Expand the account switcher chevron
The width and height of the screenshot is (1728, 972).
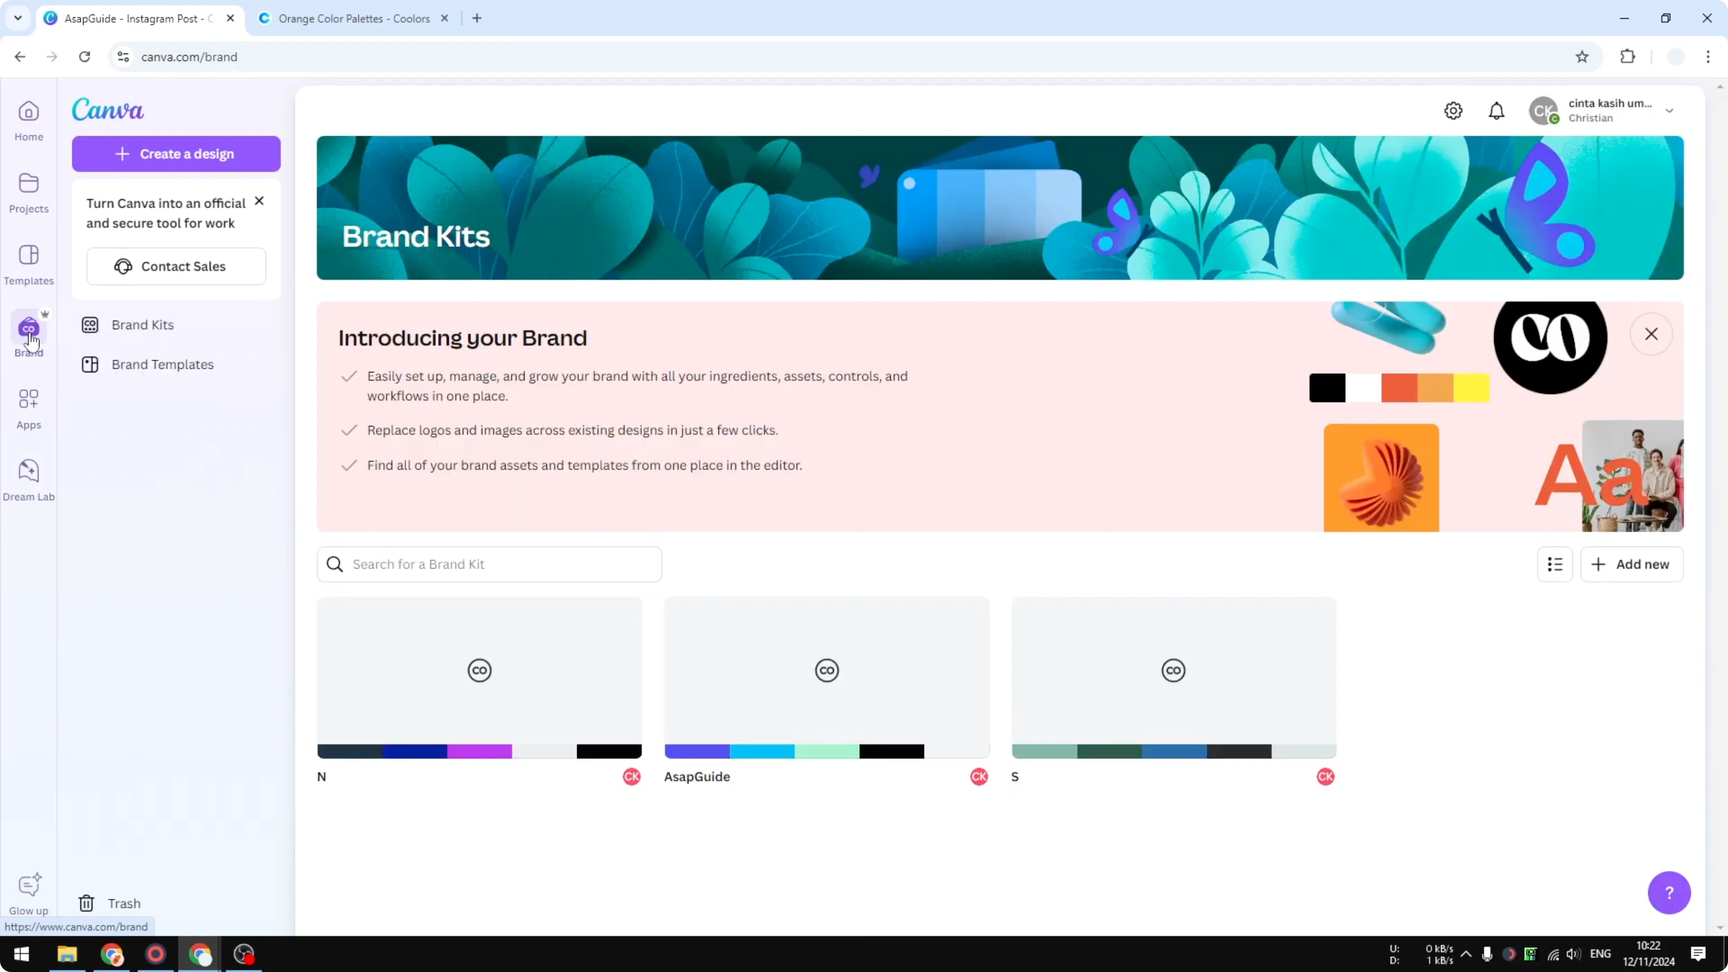coord(1670,111)
